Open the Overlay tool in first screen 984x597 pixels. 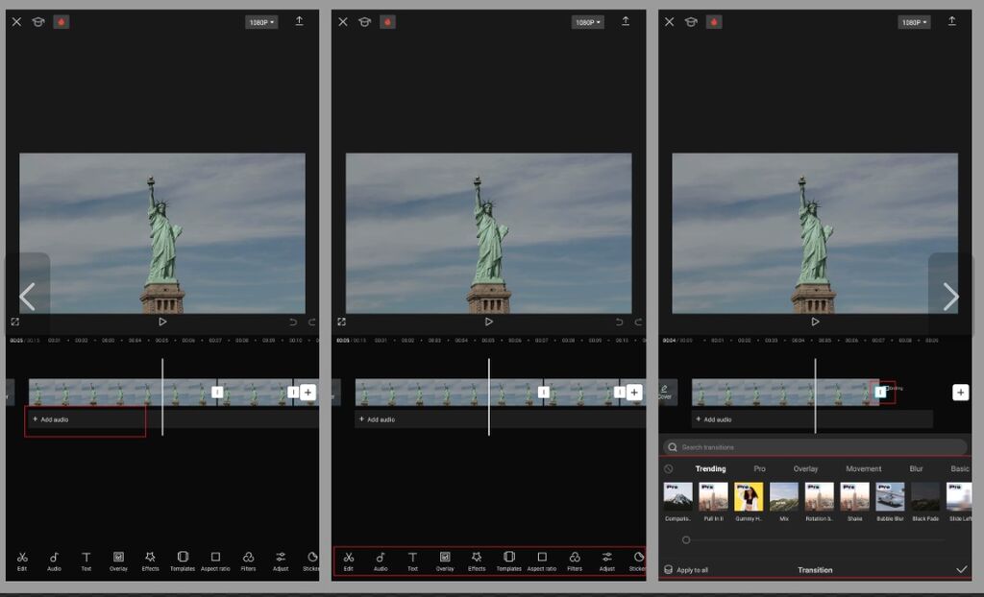(118, 561)
